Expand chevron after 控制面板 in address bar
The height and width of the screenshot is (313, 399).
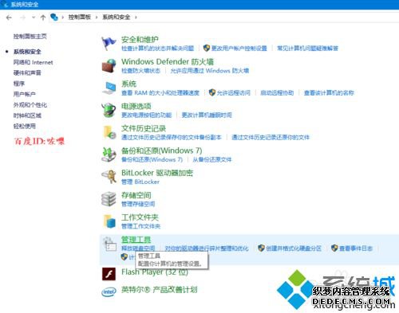click(97, 18)
